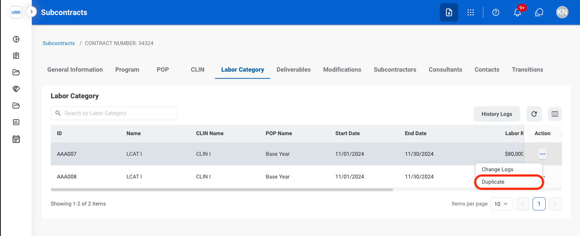Viewport: 580px width, 236px height.
Task: Sort by the POP Name column header
Action: point(279,133)
